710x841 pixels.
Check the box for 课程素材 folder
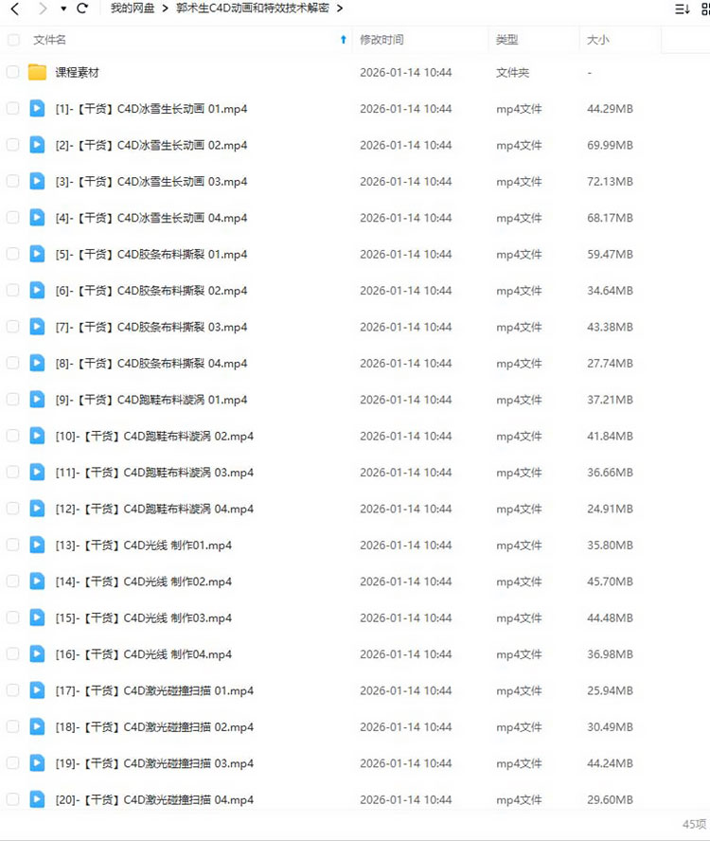13,72
